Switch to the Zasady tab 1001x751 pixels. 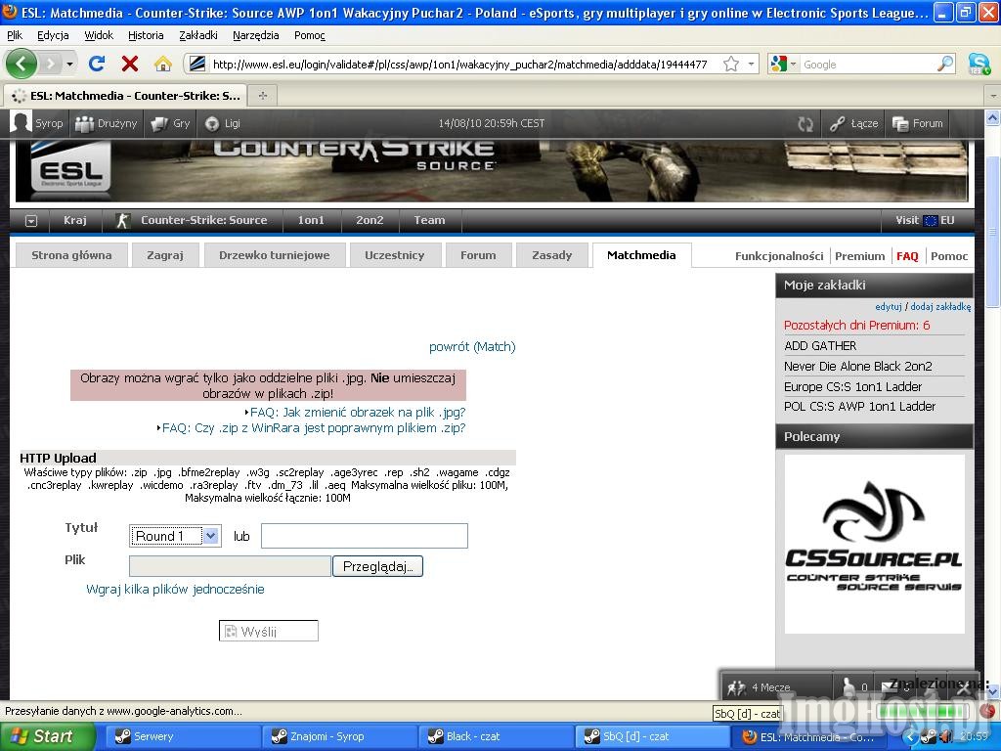(x=552, y=255)
